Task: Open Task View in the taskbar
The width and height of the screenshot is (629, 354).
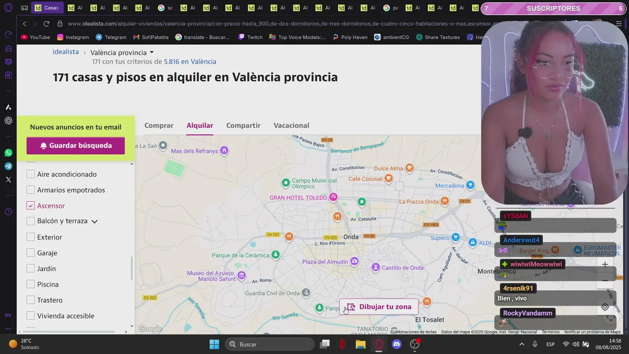Action: point(325,344)
